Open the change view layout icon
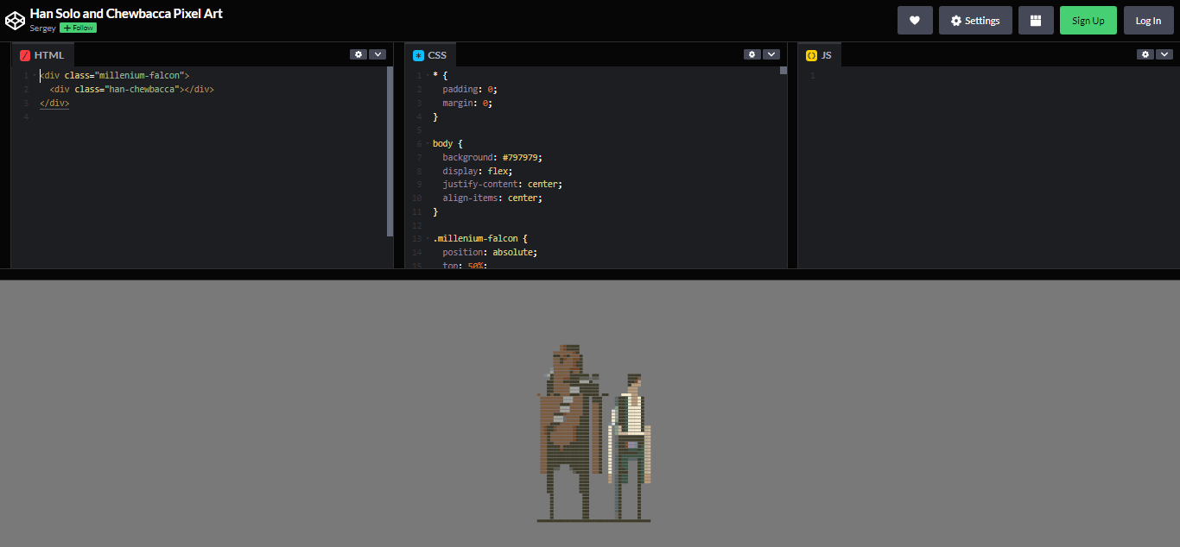The width and height of the screenshot is (1180, 547). [1035, 20]
